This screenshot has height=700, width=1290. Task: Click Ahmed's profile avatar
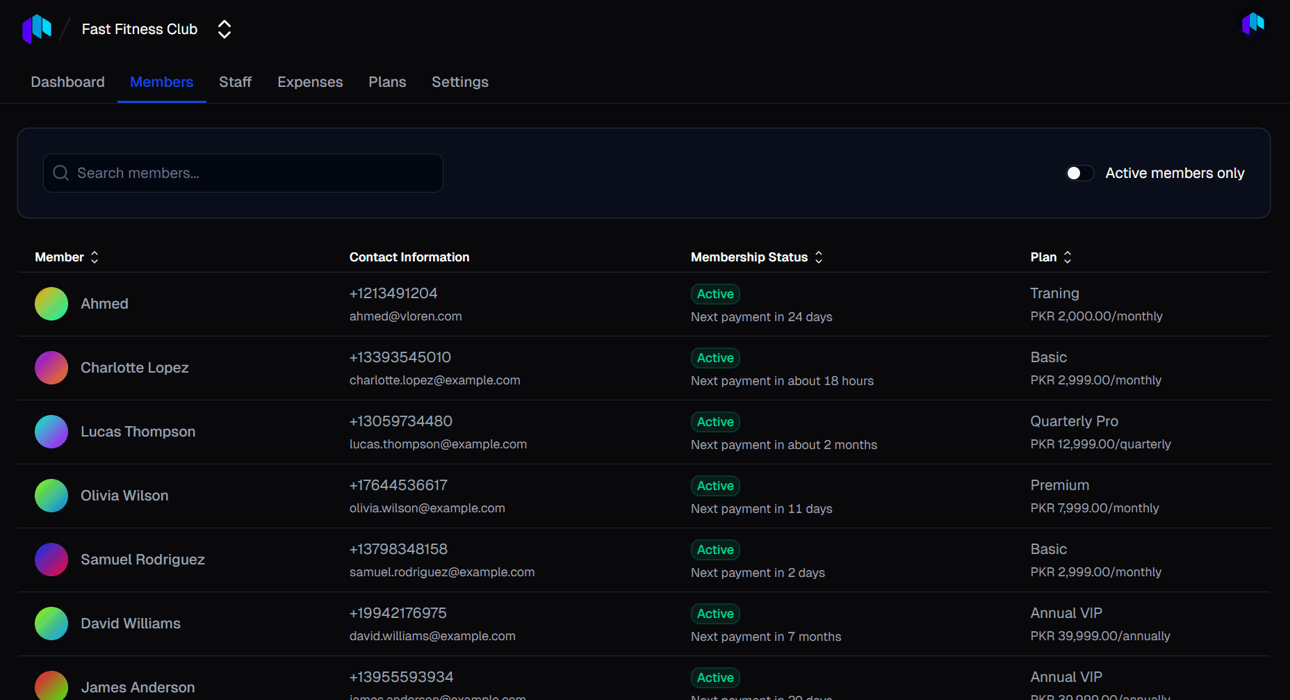coord(51,304)
